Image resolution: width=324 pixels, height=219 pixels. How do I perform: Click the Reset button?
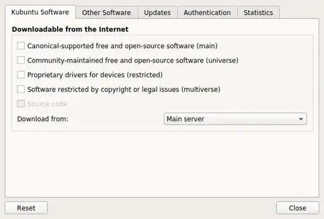[26, 208]
